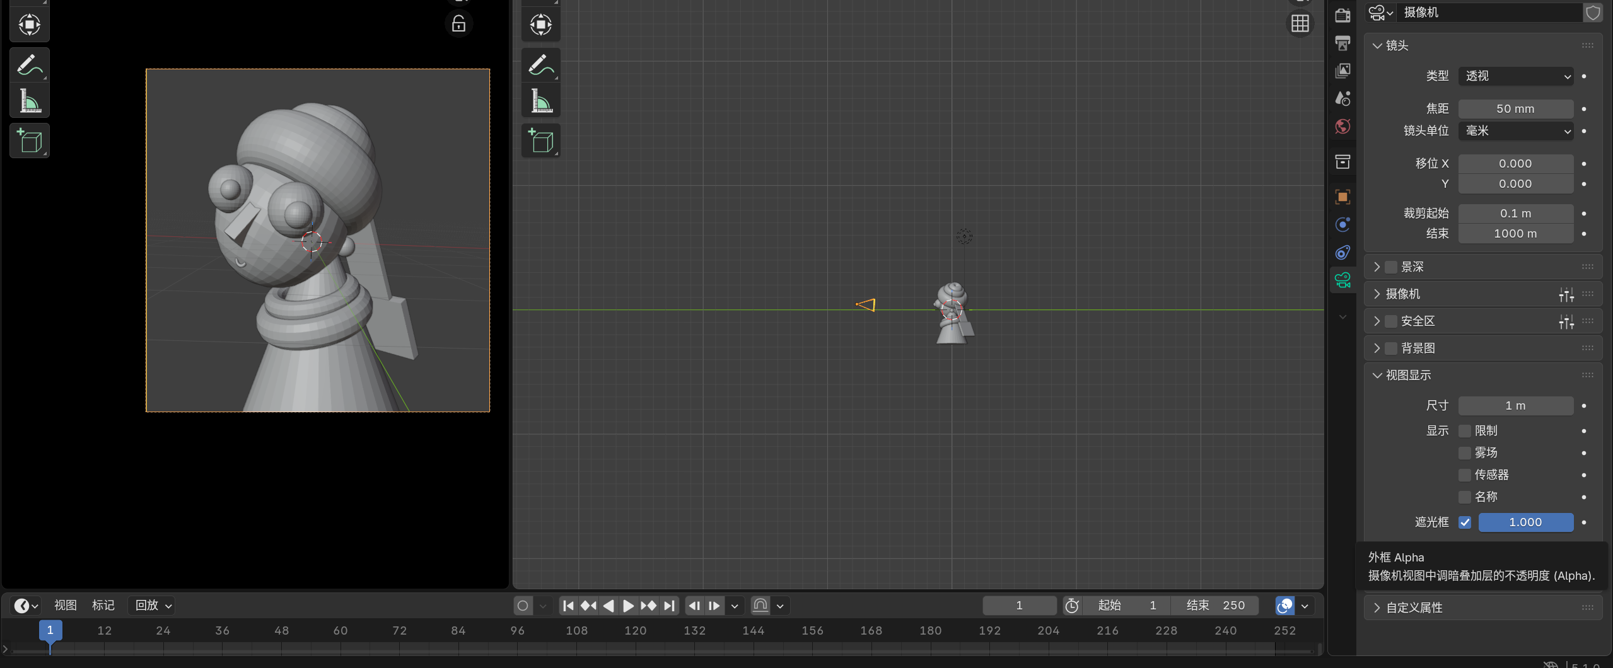Image resolution: width=1613 pixels, height=668 pixels.
Task: Open the Object properties tab (orange square)
Action: [x=1342, y=197]
